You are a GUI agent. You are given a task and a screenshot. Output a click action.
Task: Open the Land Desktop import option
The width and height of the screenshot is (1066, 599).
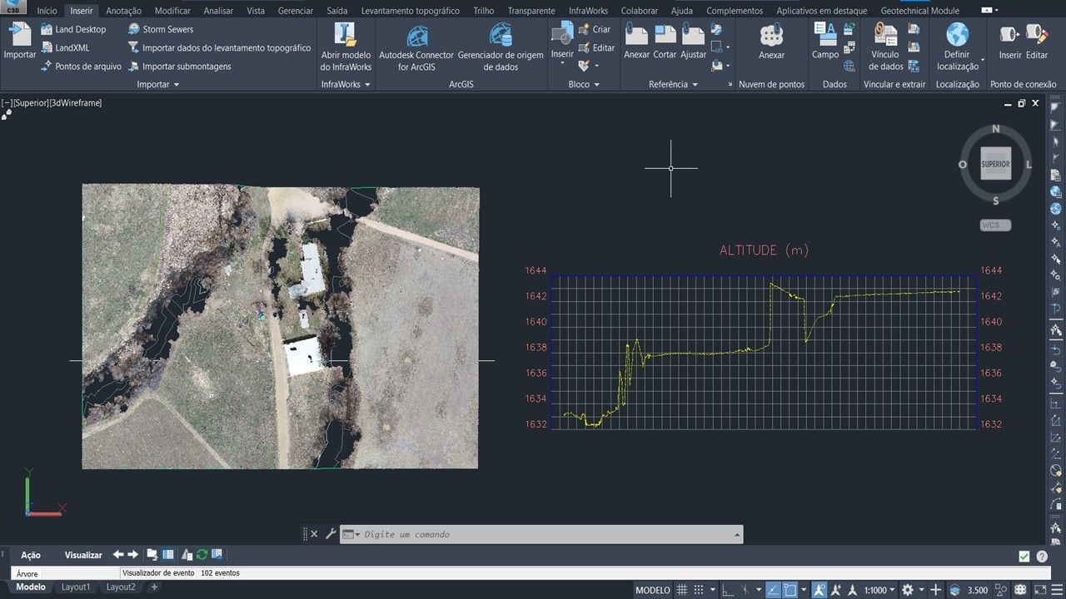(x=73, y=29)
